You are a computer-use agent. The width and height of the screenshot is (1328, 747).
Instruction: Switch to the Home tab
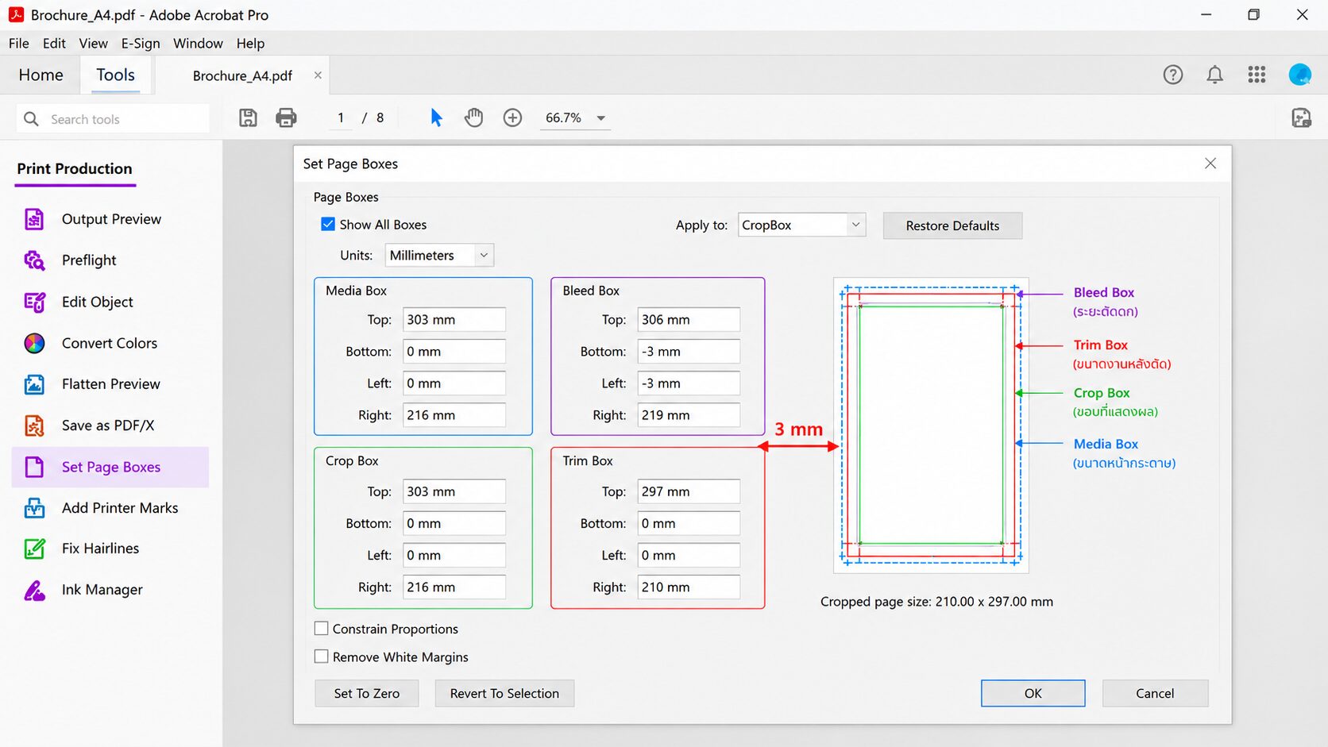click(41, 75)
